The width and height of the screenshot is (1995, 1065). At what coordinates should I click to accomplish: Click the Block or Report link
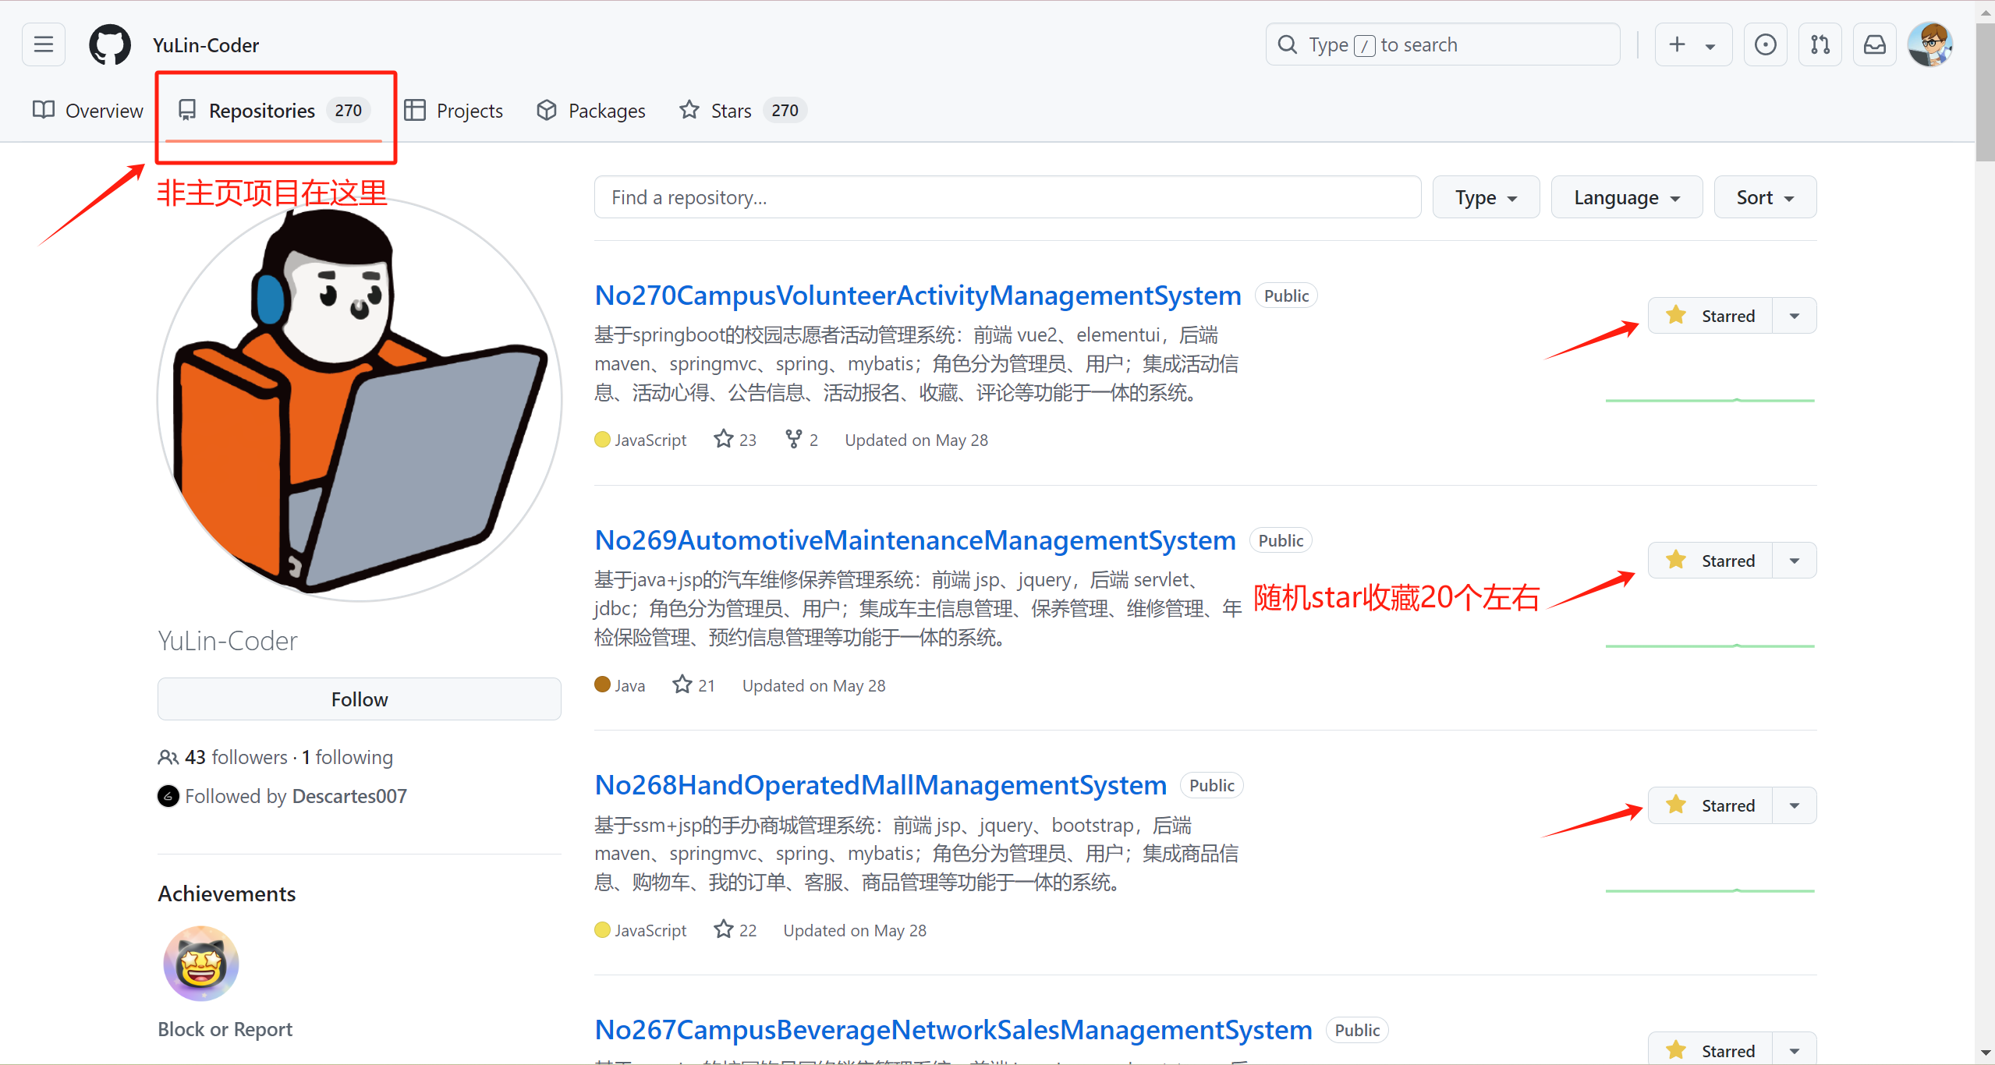pyautogui.click(x=225, y=1029)
